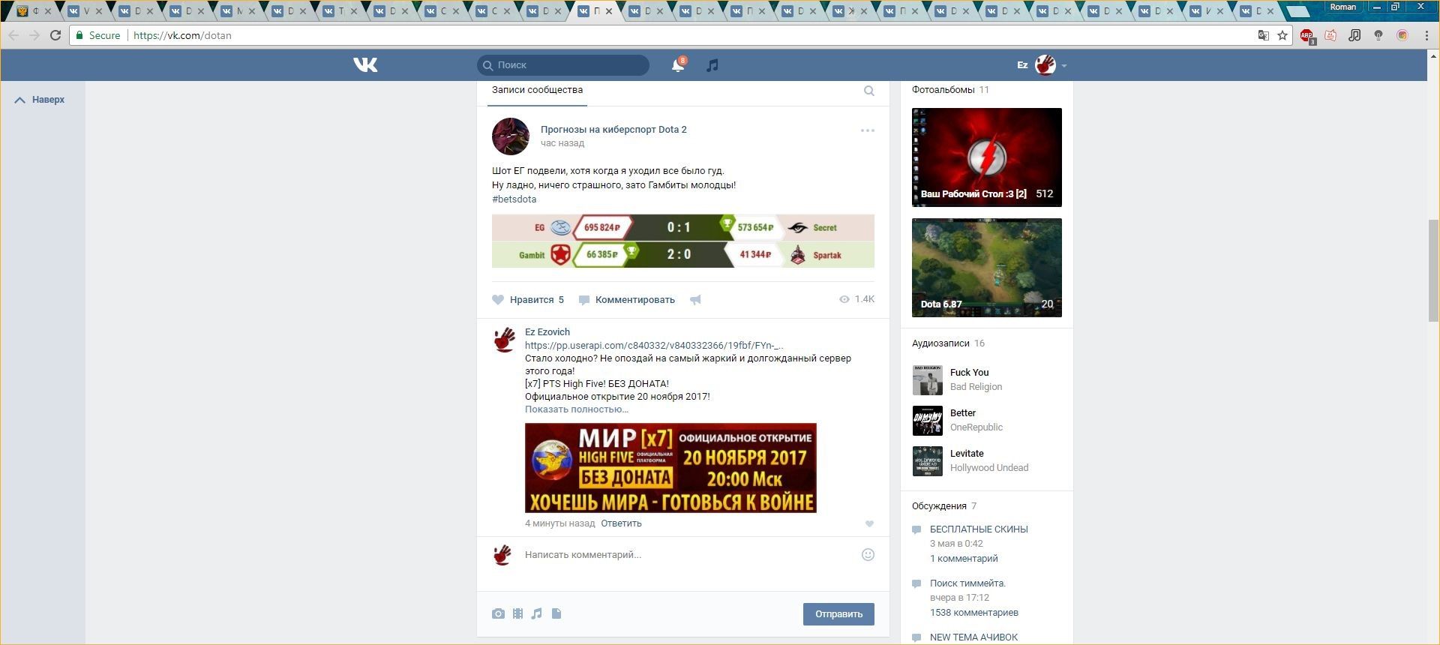
Task: Open the notifications bell
Action: pyautogui.click(x=678, y=65)
